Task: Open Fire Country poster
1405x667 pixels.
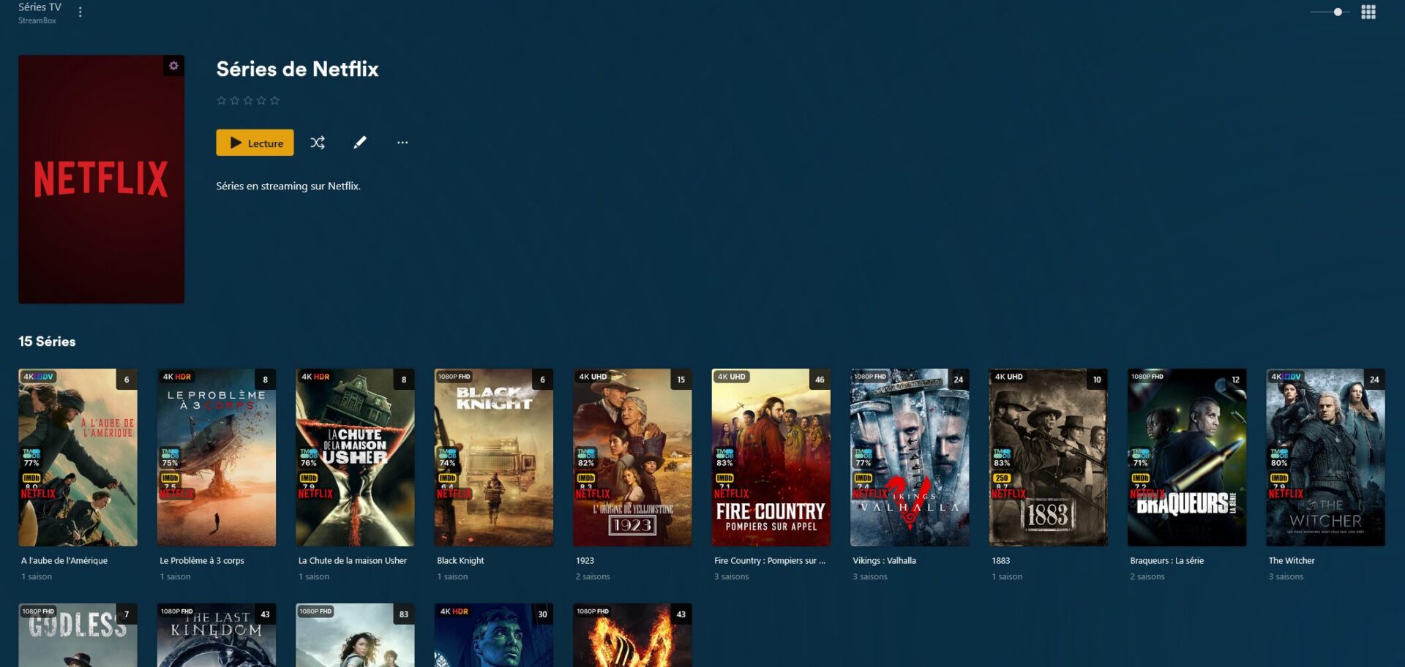Action: point(771,457)
